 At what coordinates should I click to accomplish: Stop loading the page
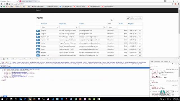7,4
